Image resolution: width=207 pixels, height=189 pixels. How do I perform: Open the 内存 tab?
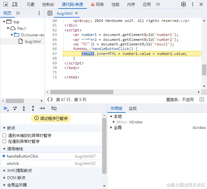pos(131,5)
